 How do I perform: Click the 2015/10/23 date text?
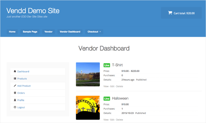click(128, 113)
